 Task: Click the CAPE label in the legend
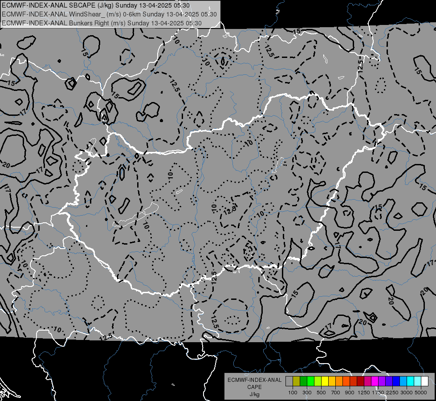pos(254,387)
